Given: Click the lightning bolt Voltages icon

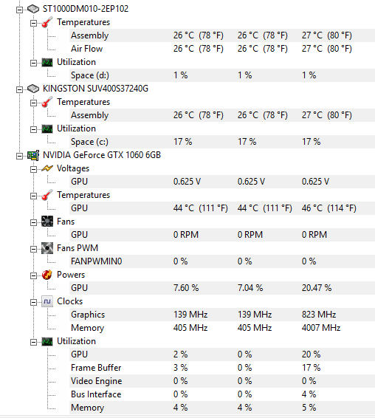Looking at the screenshot, I should coord(47,168).
